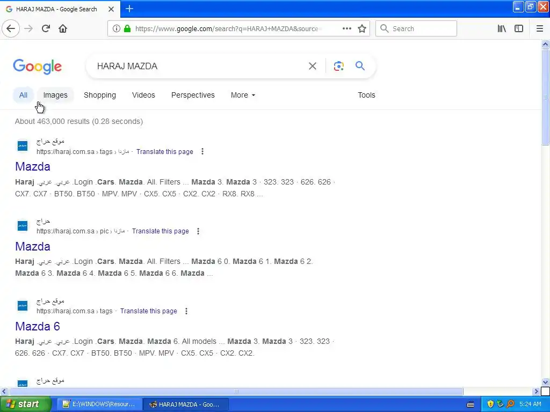
Task: Click the horizontal scrollbar right arrow
Action: [x=536, y=391]
